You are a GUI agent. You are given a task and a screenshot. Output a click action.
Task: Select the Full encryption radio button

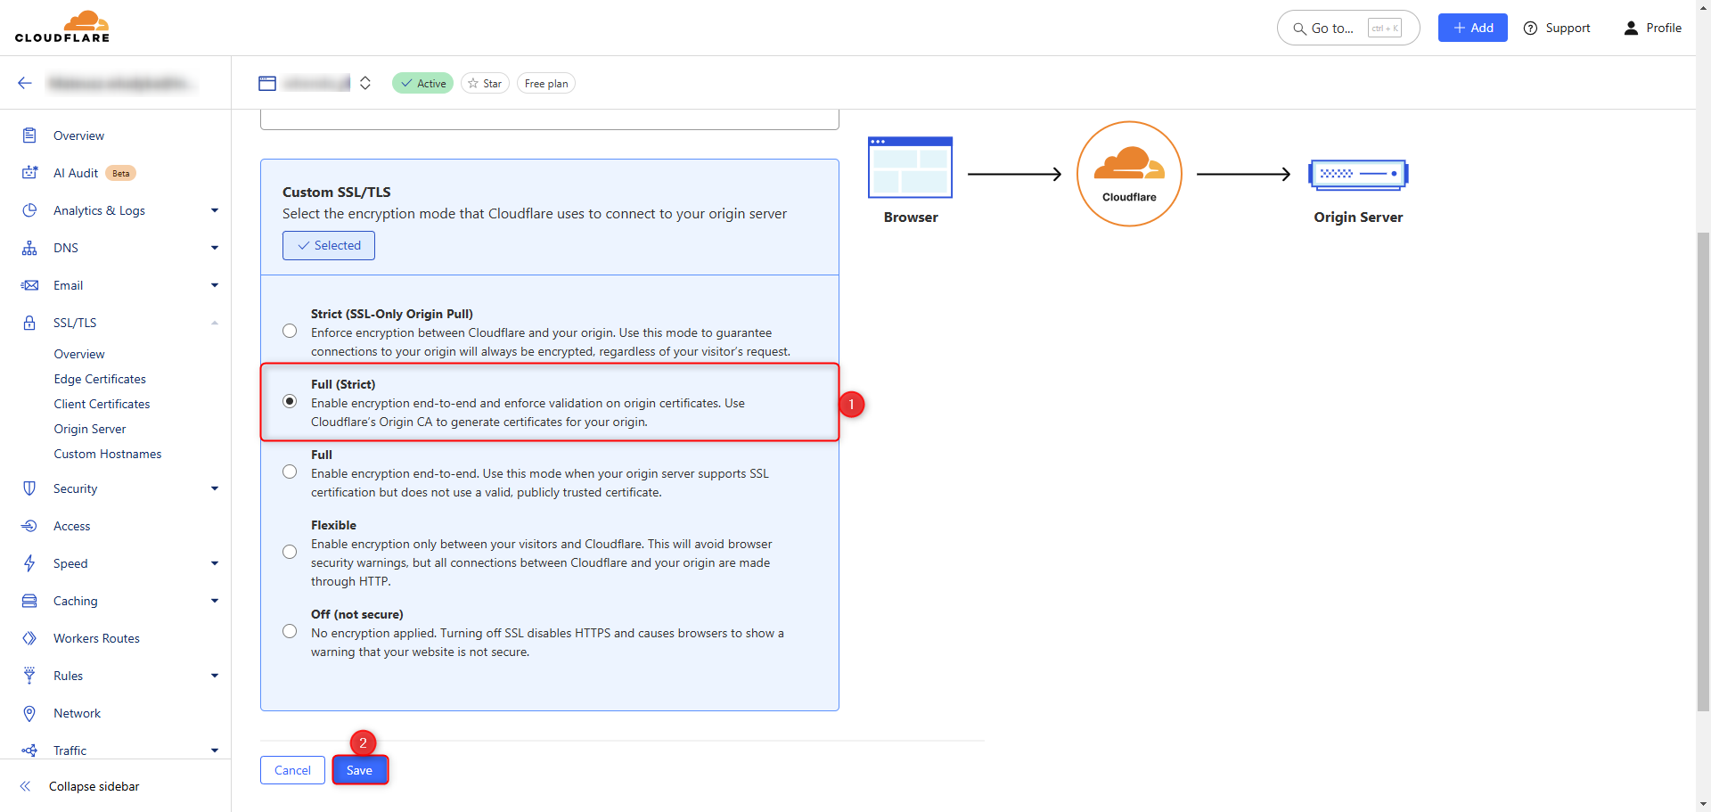click(x=290, y=472)
